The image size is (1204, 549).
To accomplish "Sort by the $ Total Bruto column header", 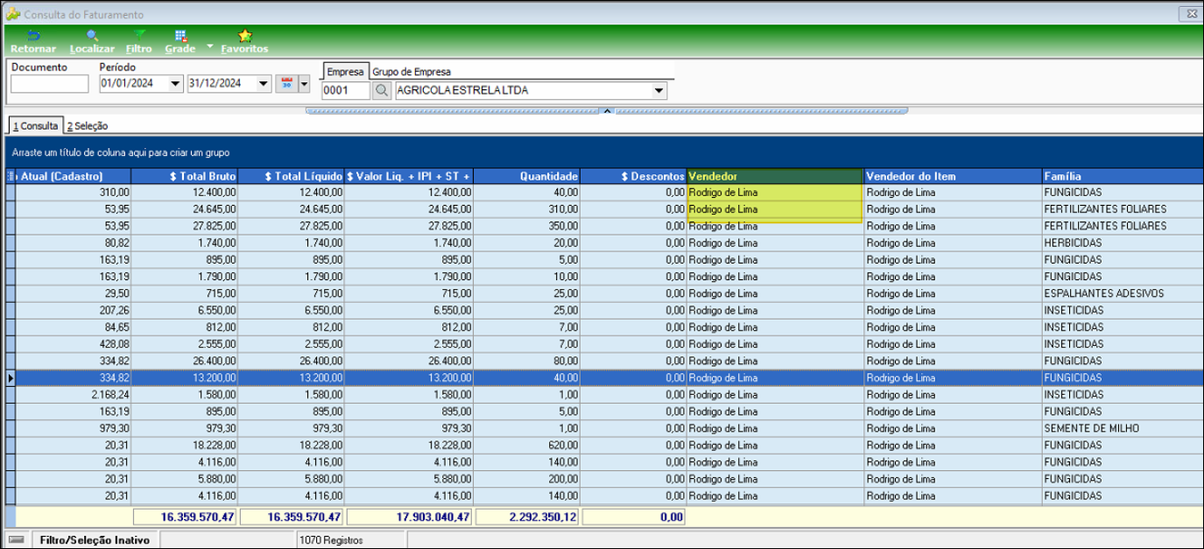I will (x=184, y=176).
